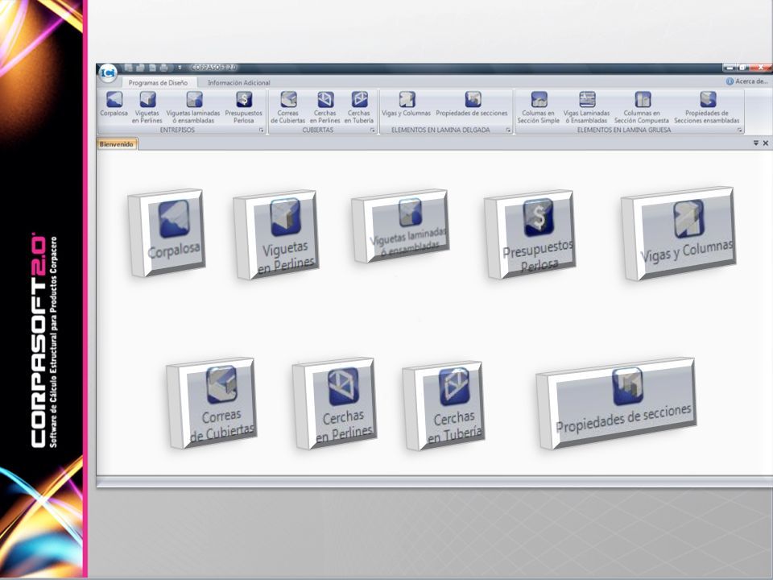
Task: Launch Columnas en Sección Simple
Action: (539, 107)
